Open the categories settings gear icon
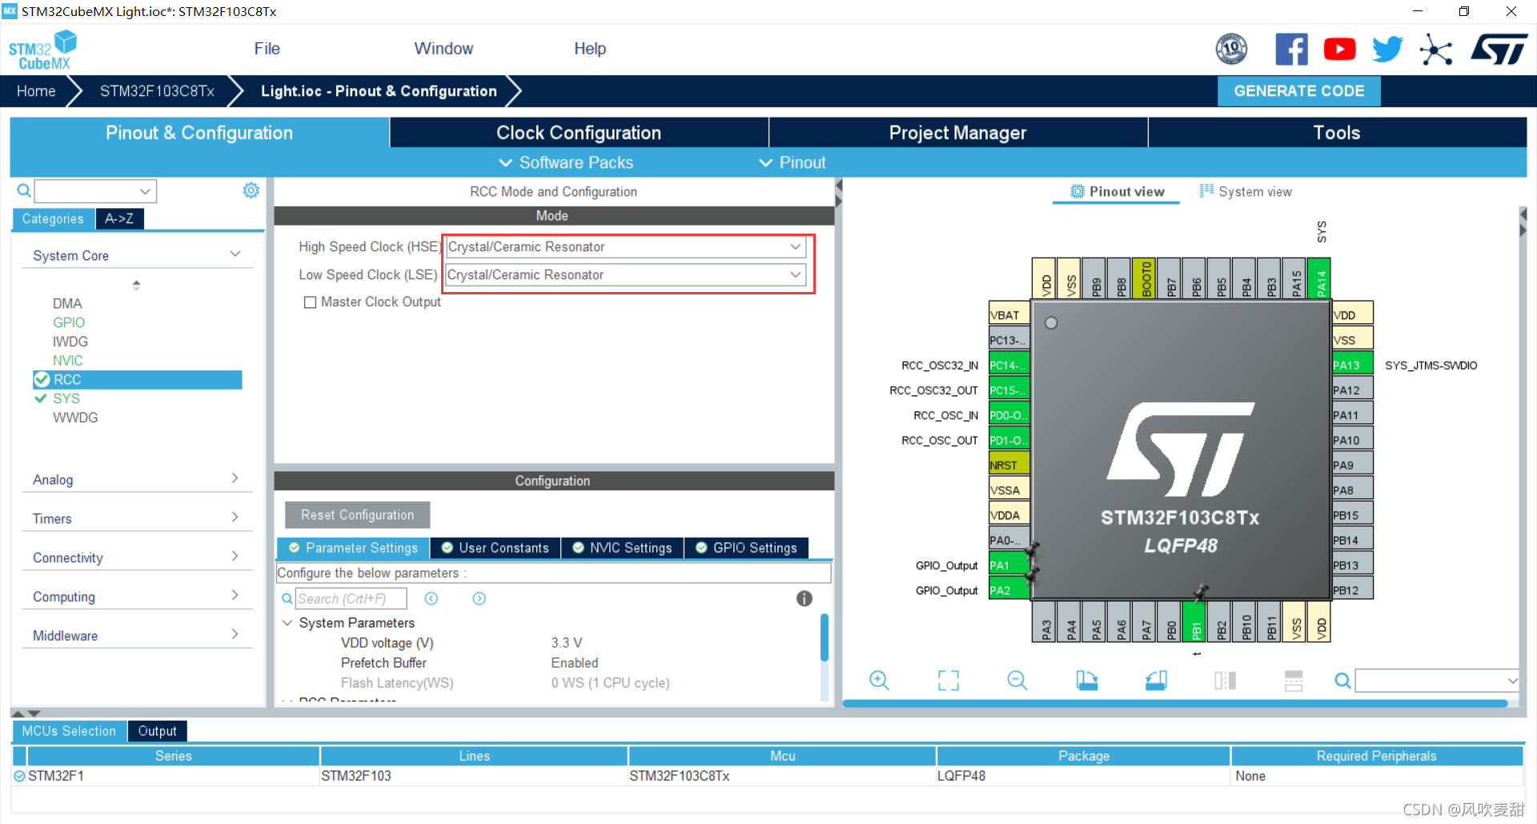The image size is (1537, 824). (251, 190)
